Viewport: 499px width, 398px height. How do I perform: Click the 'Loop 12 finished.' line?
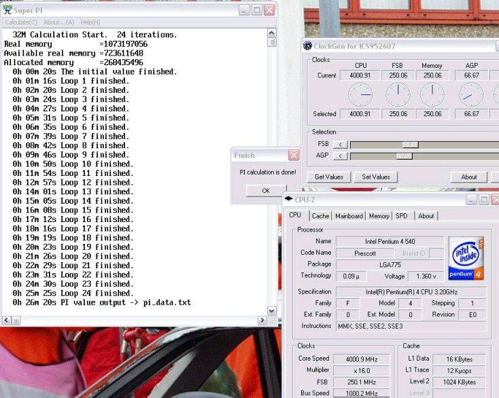pyautogui.click(x=73, y=183)
